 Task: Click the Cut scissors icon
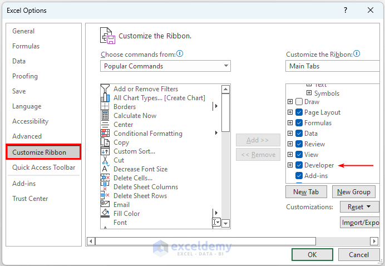(105, 160)
